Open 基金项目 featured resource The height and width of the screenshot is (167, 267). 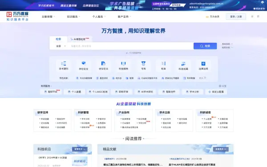pyautogui.click(x=102, y=78)
